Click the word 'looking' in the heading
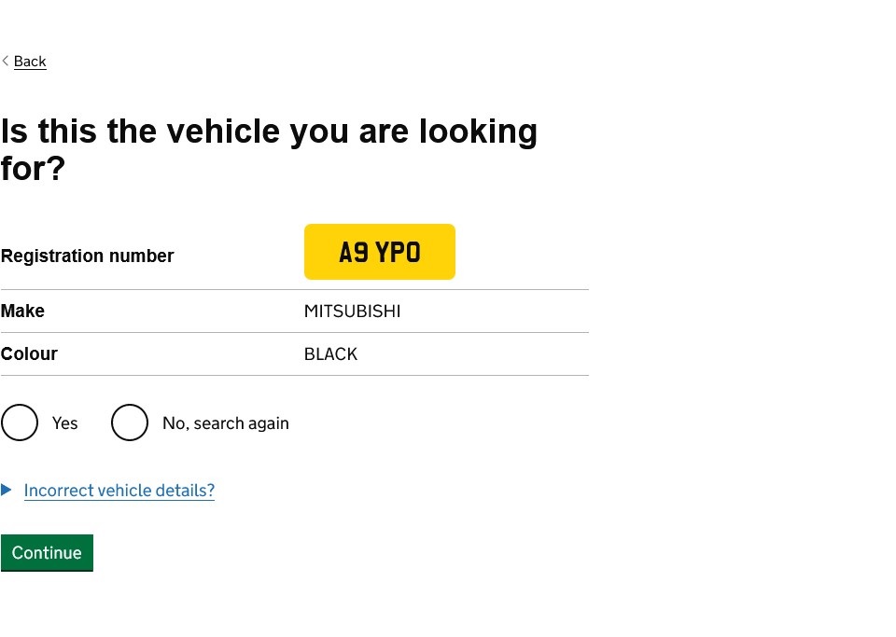Image resolution: width=896 pixels, height=637 pixels. point(478,132)
